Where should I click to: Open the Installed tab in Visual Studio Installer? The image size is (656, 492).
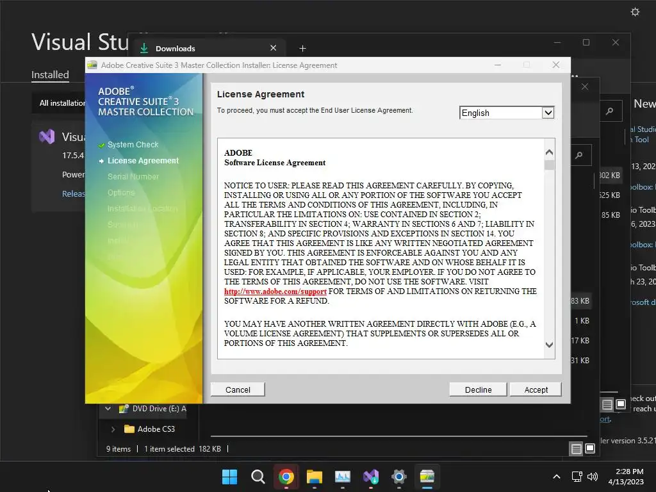tap(50, 74)
